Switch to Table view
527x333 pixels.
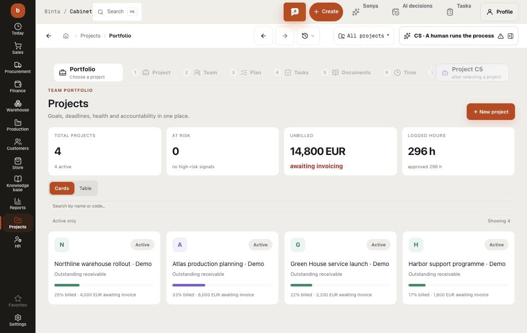[86, 188]
